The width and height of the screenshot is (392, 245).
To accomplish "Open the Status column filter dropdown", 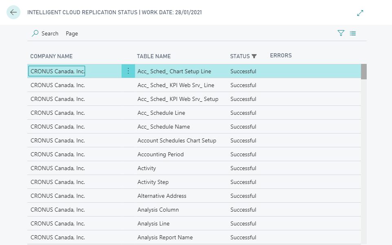I will (254, 56).
